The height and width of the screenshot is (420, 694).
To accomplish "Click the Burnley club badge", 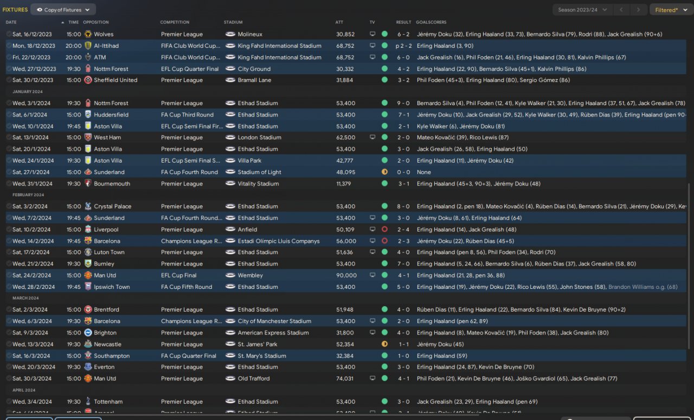I will pyautogui.click(x=88, y=264).
